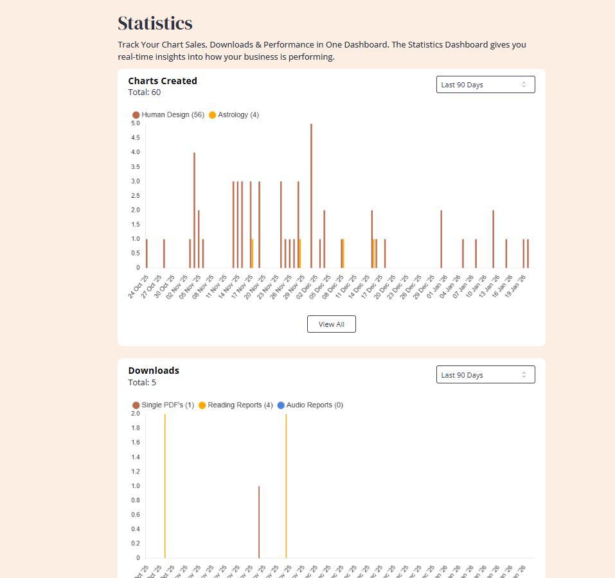Click the orange Astrology legend dot

click(x=212, y=115)
